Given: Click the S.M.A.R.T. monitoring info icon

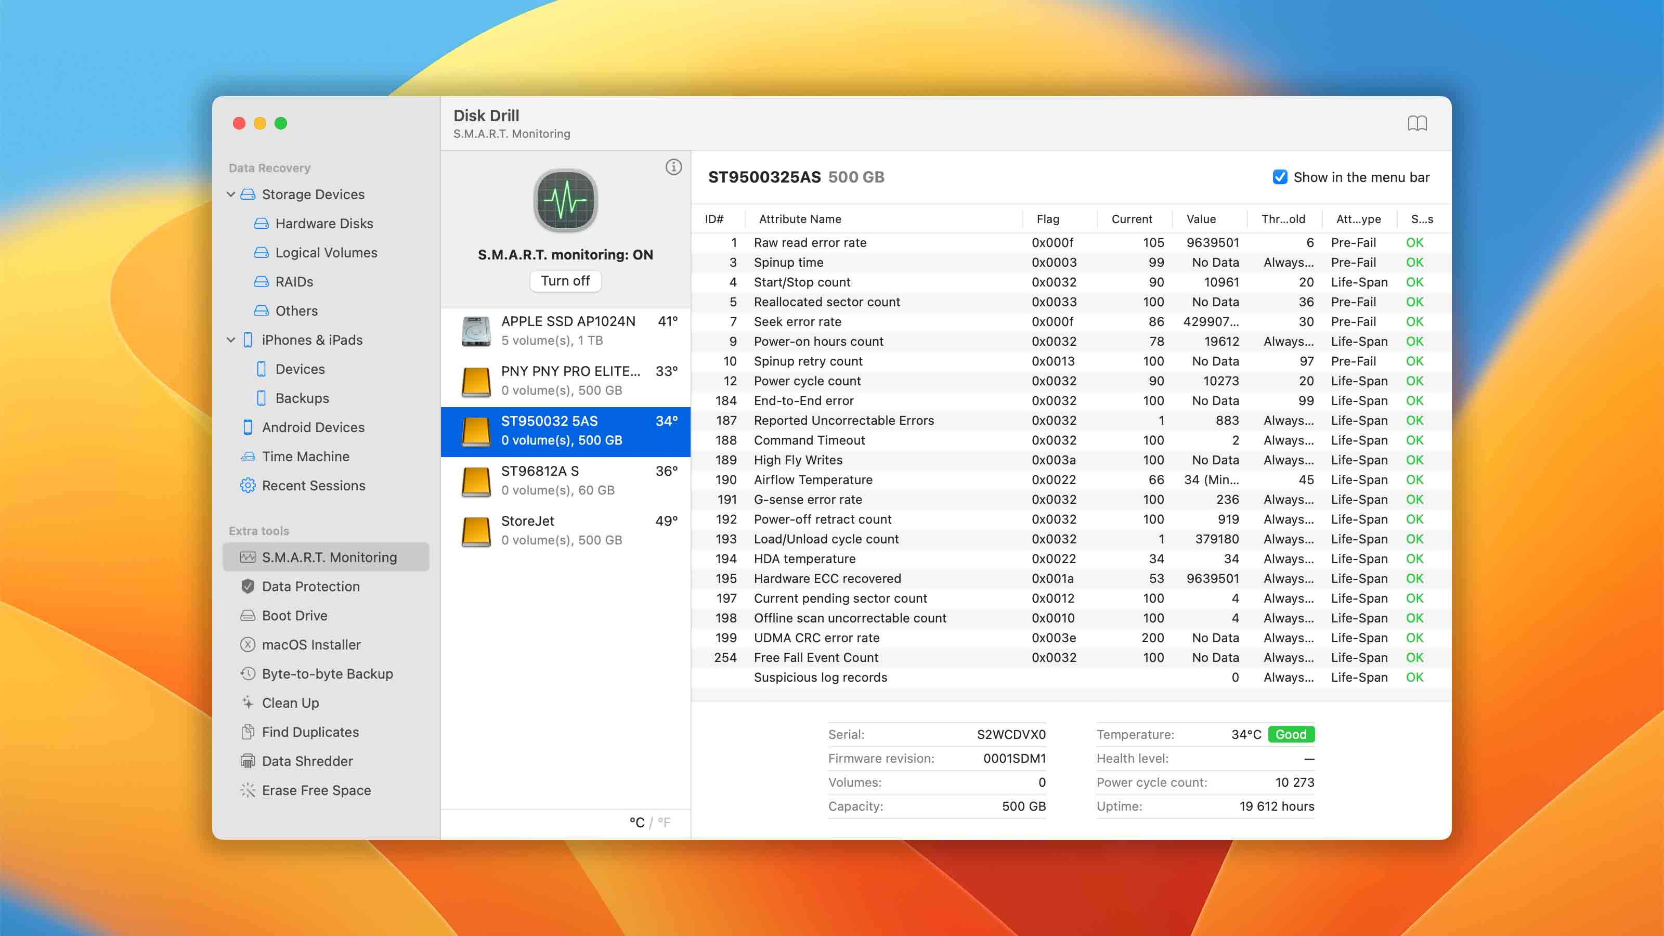Looking at the screenshot, I should pyautogui.click(x=673, y=166).
